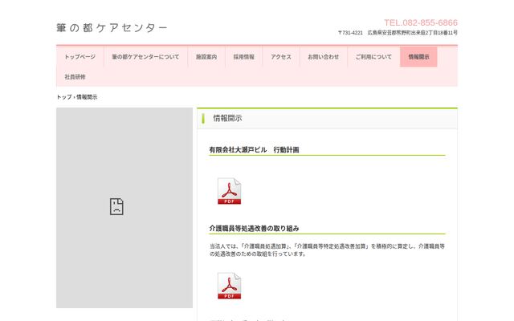
Task: Select ご利用について menu item
Action: pyautogui.click(x=373, y=57)
